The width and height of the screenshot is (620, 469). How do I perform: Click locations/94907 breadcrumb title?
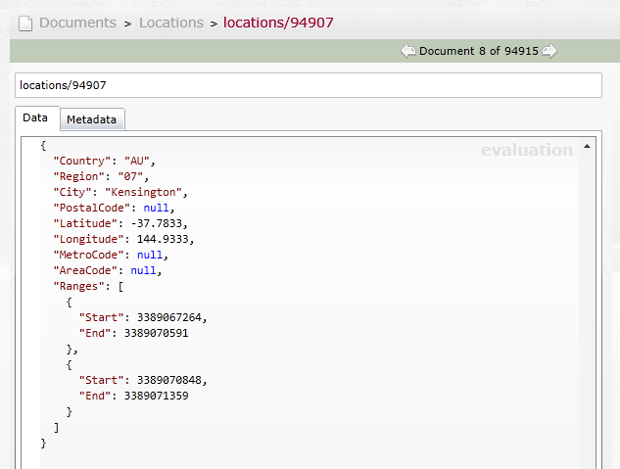pos(278,23)
